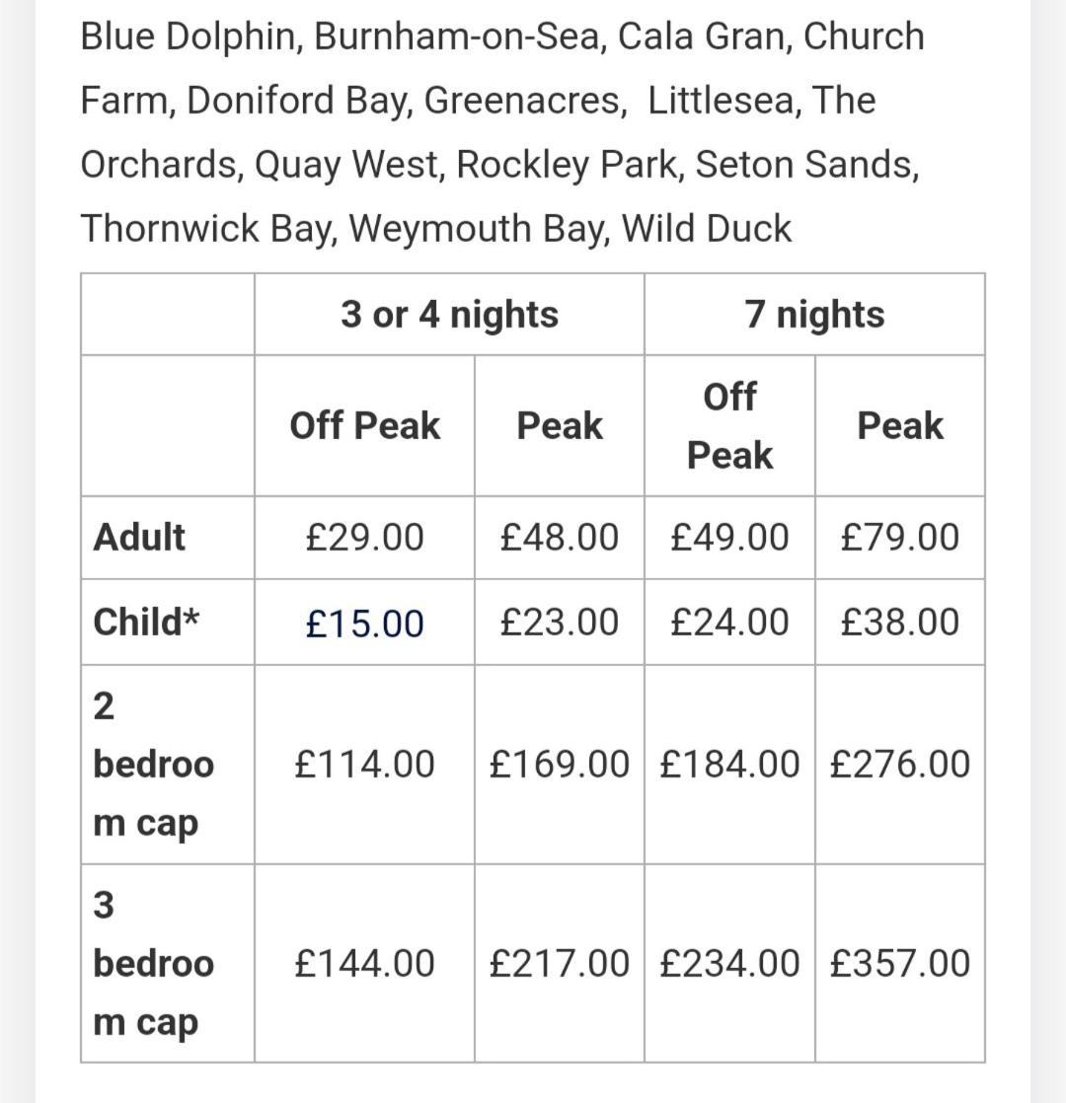Select the Adult £29.00 off-peak price cell
Viewport: 1066px width, 1103px height.
[364, 538]
